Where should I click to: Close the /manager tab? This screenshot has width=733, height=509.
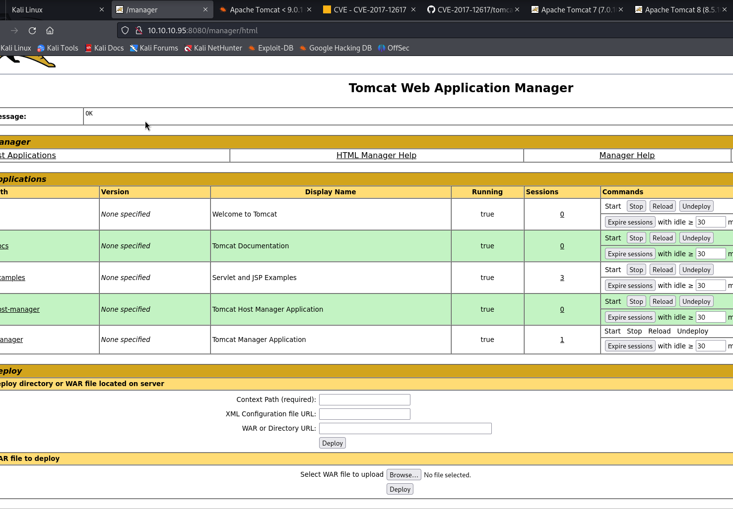tap(205, 10)
